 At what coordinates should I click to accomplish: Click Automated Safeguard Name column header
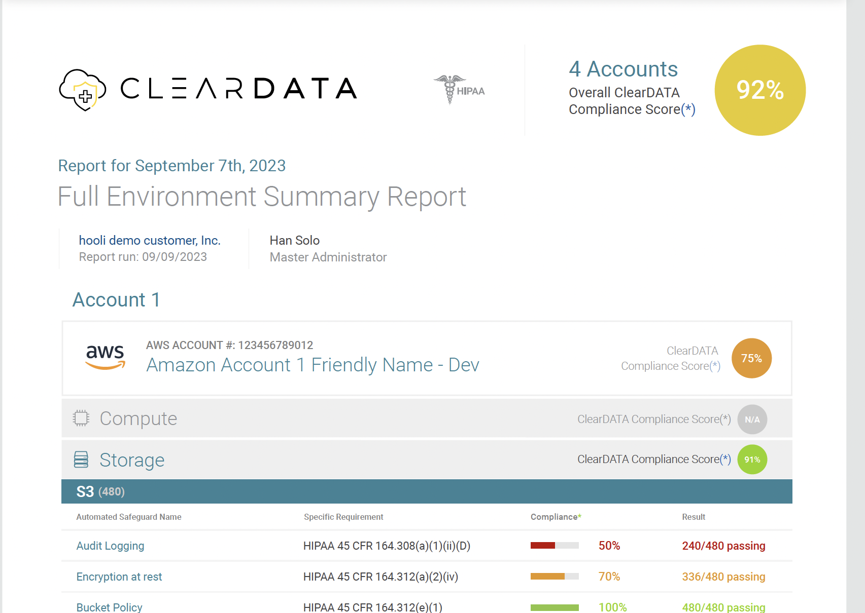[129, 517]
